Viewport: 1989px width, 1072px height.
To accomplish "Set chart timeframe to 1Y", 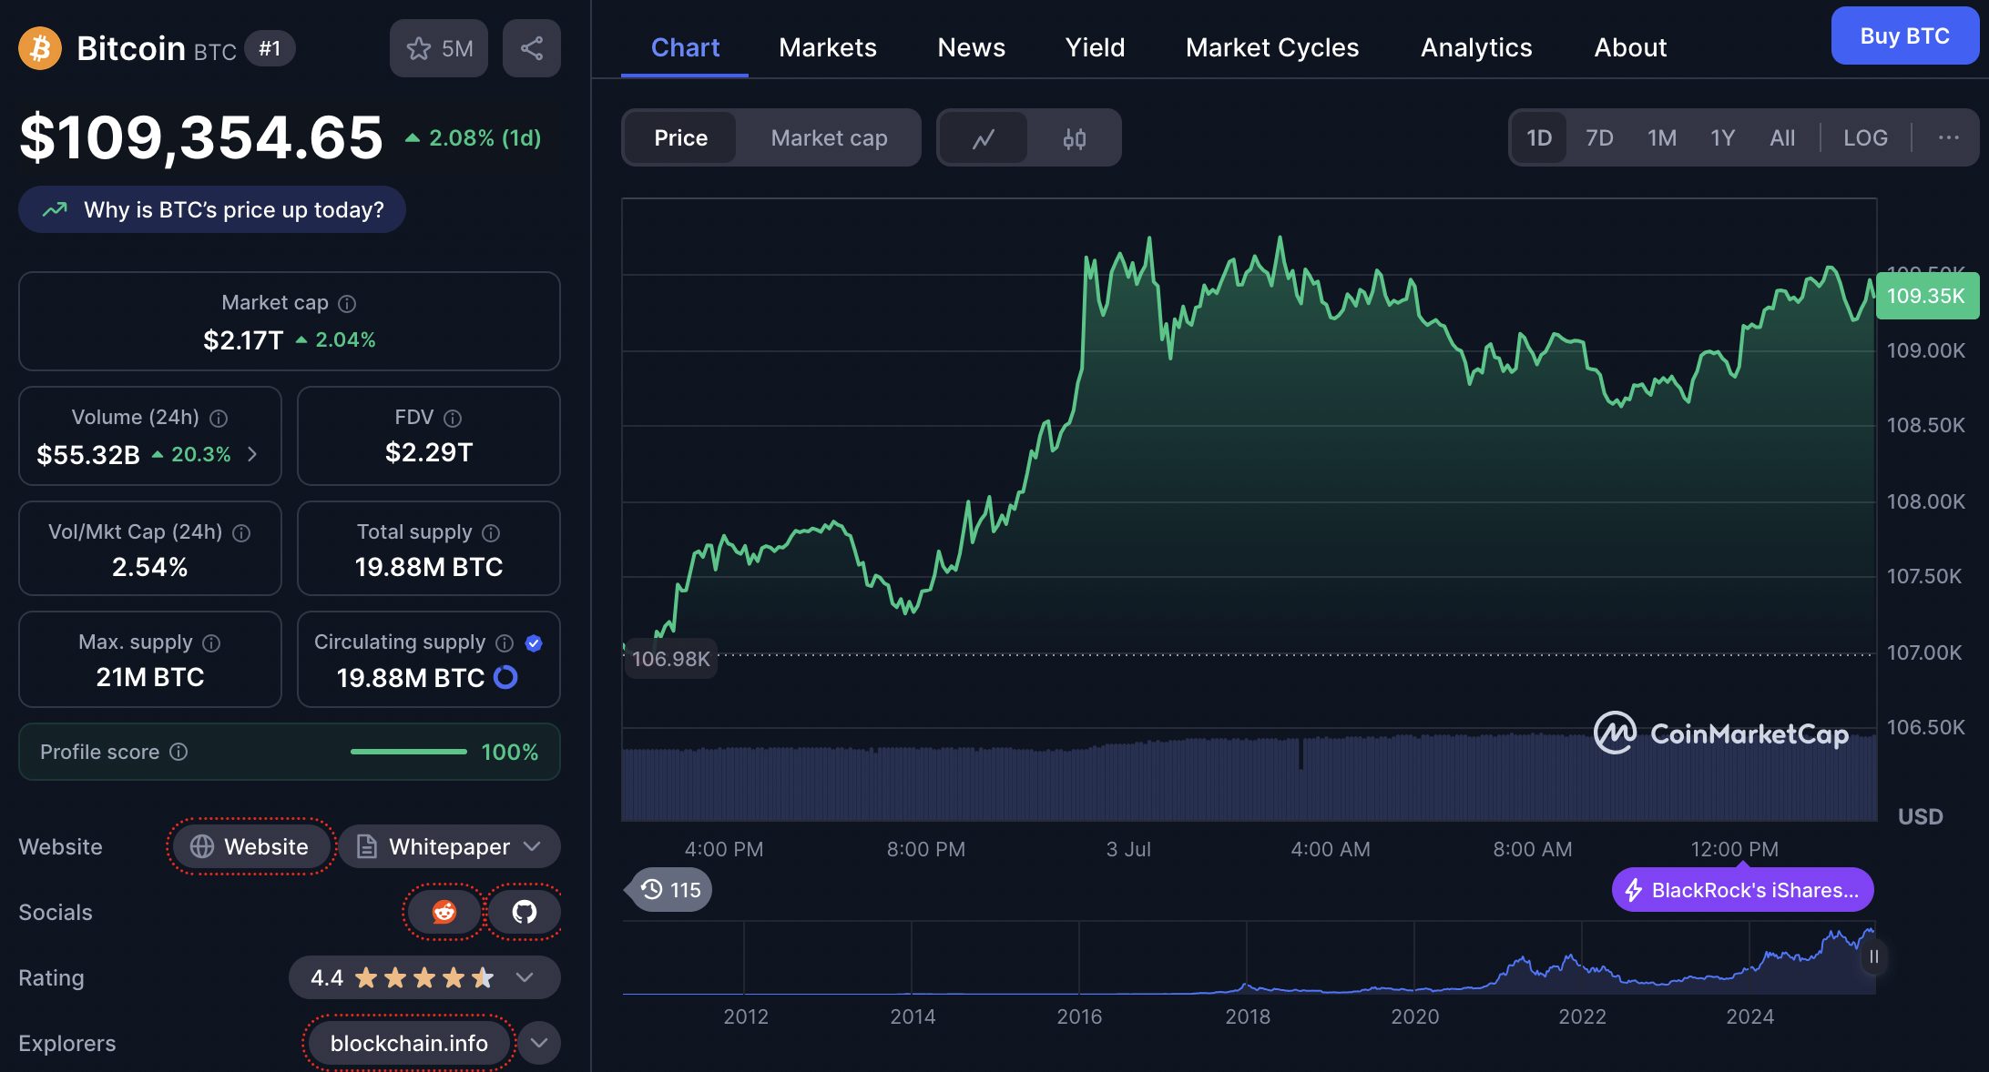I will click(1722, 137).
